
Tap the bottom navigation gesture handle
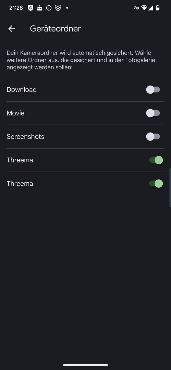86,365
